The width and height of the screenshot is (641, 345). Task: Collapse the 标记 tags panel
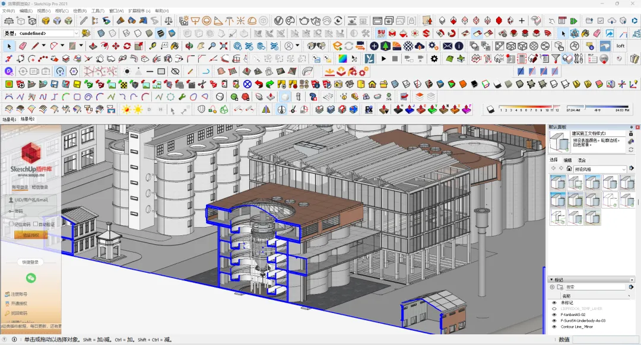551,280
